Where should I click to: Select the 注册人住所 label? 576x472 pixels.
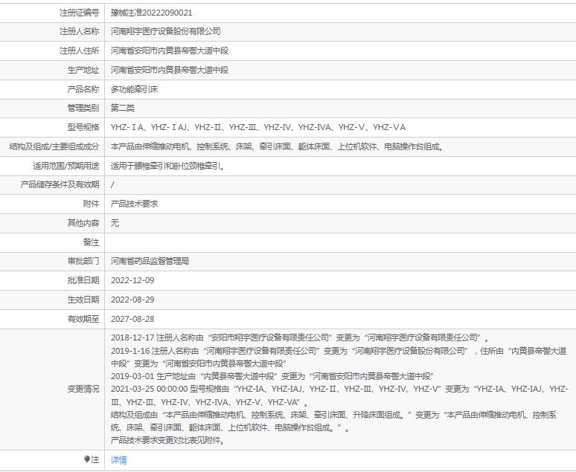[x=80, y=51]
